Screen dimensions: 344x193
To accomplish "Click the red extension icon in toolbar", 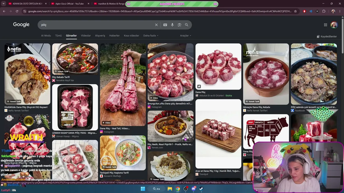I will pyautogui.click(x=304, y=11).
